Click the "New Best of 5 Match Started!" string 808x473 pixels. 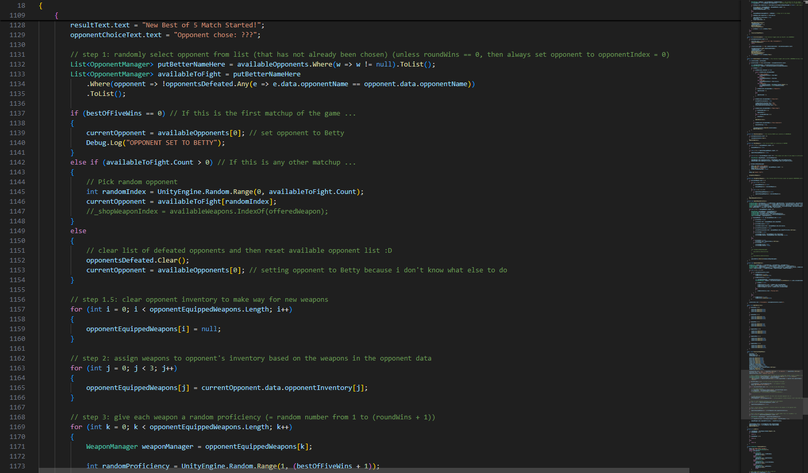(203, 25)
